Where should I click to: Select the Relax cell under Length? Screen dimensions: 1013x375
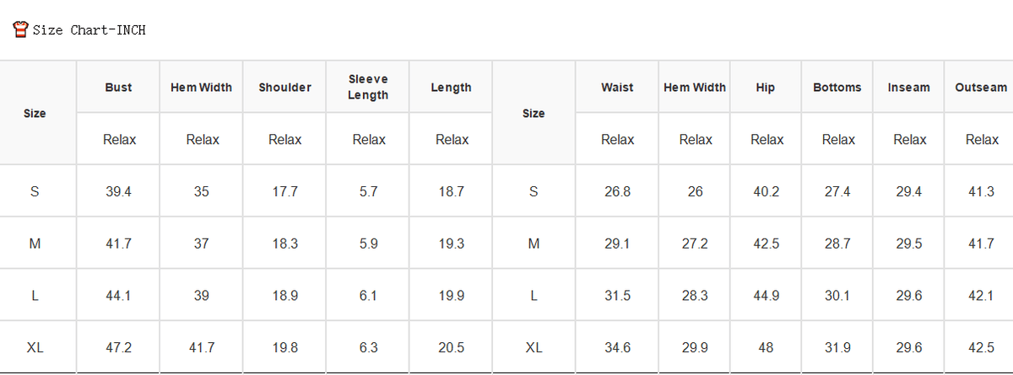pos(452,139)
